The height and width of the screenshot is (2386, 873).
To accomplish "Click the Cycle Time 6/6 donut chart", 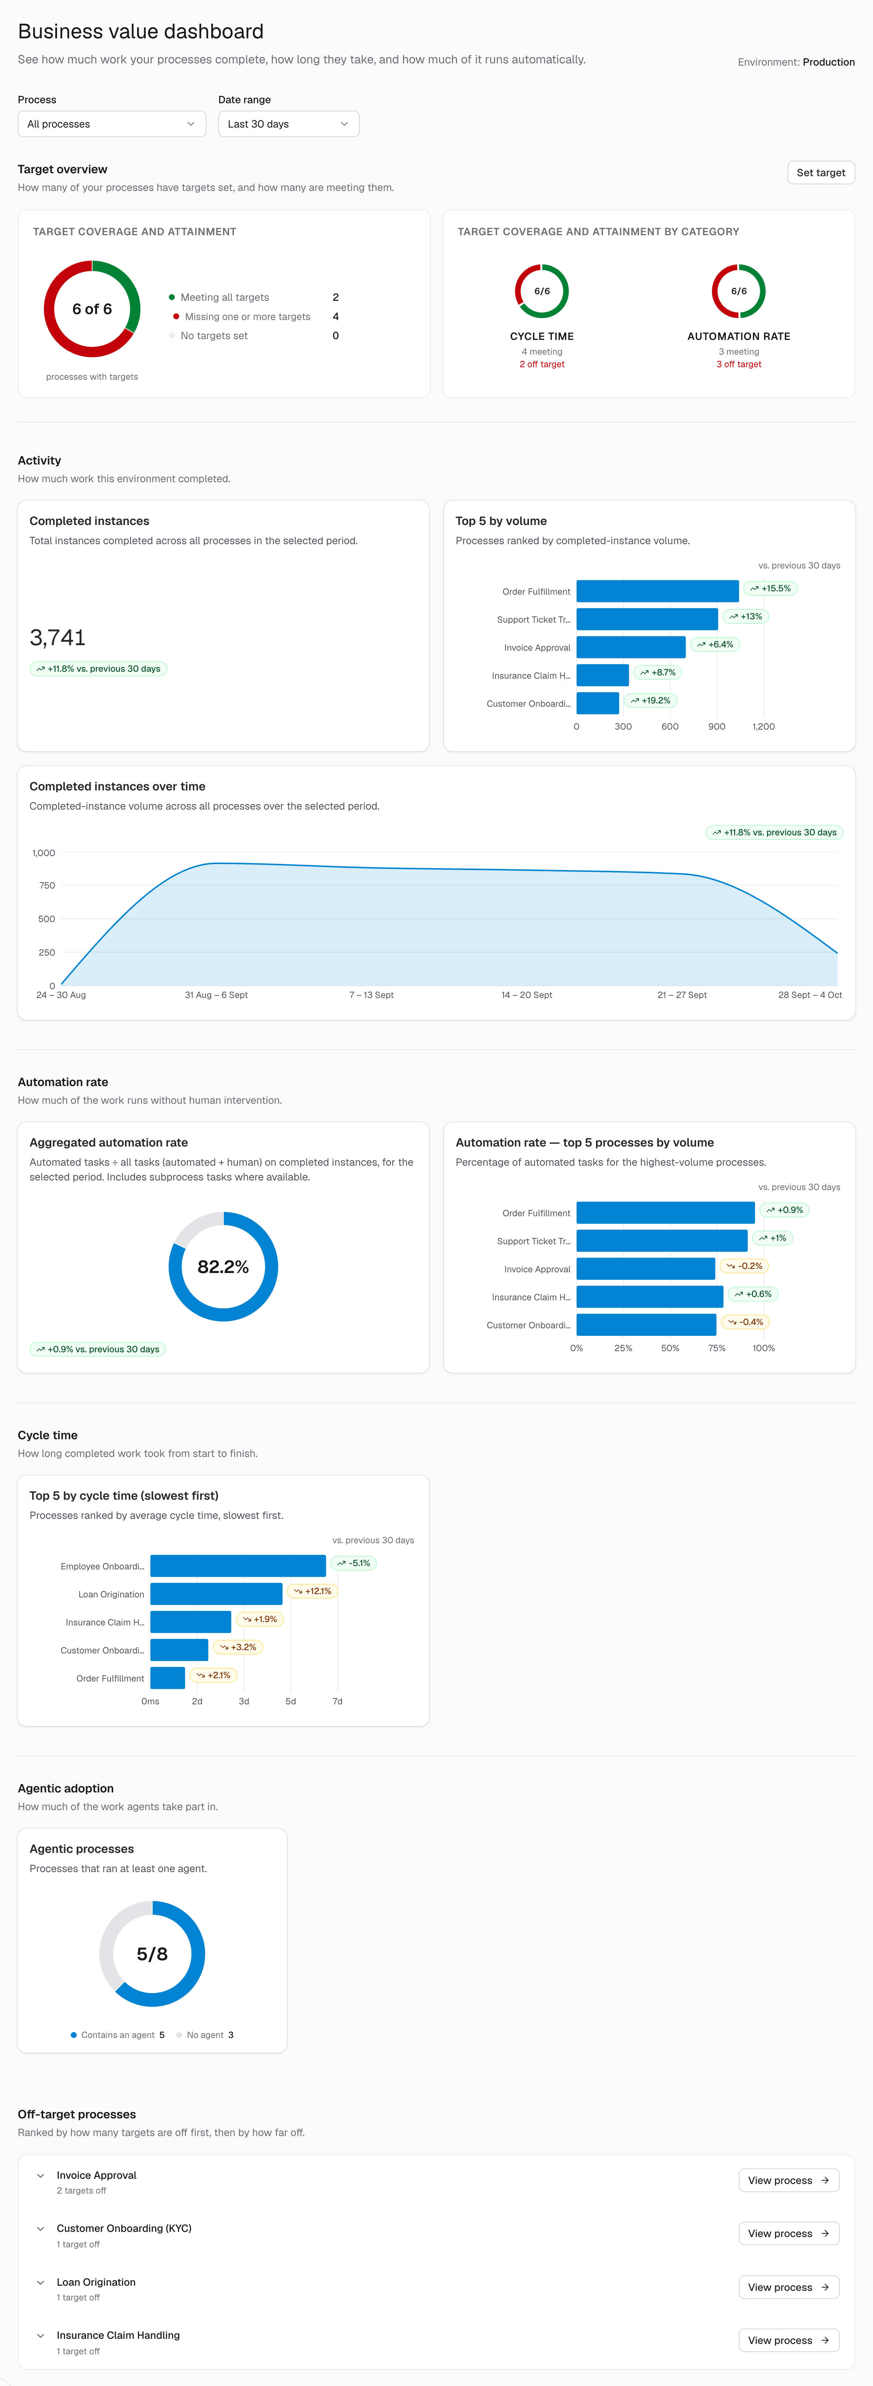I will (x=542, y=291).
